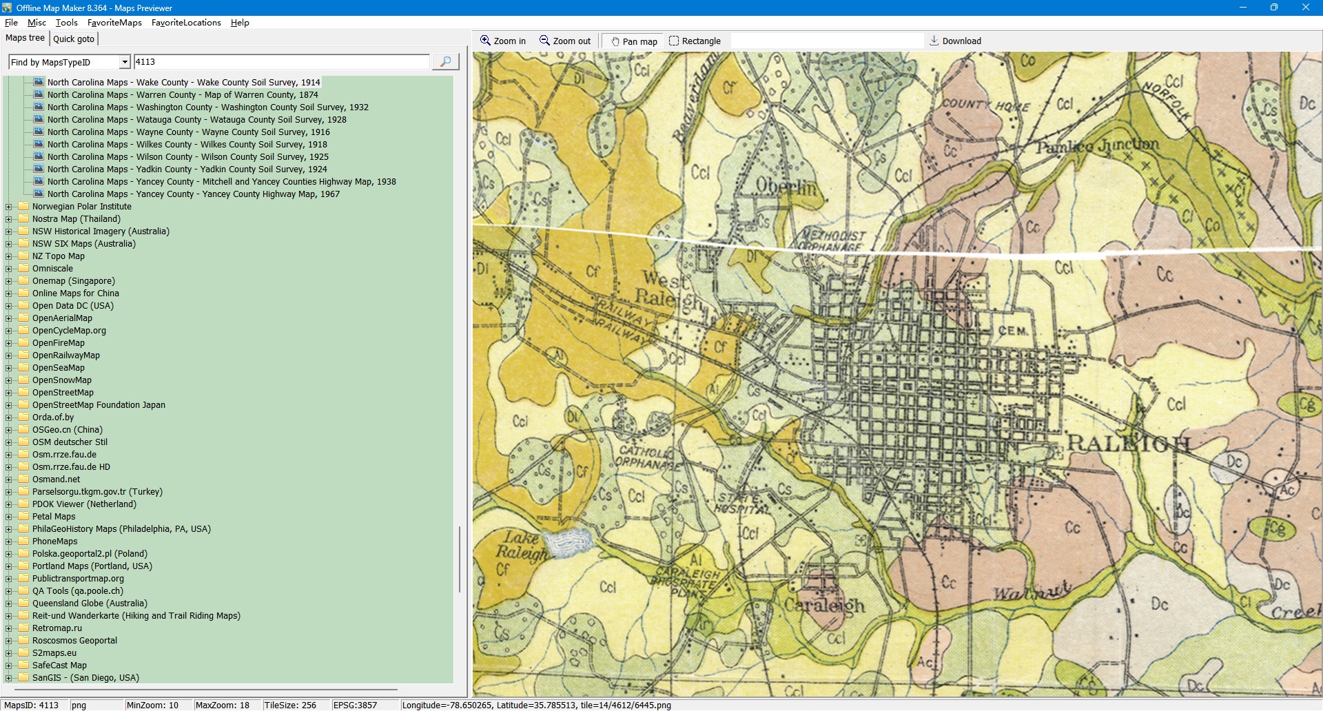
Task: Click the folder icon next to OpenStreetMap
Action: [x=24, y=393]
